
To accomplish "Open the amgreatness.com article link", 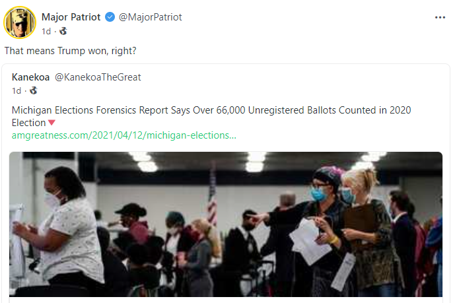I will click(x=124, y=135).
